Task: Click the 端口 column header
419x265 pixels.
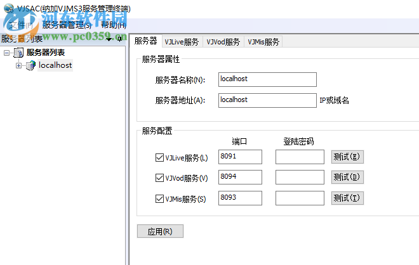Action: 239,141
